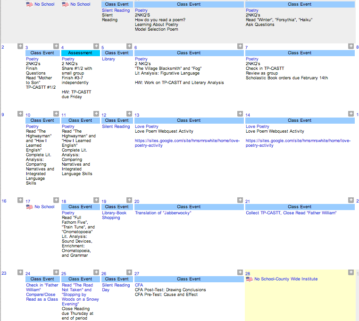Viewport: 359px width, 321px height.
Task: Click "CFA Post-Test: Drawing Conclusions" text
Action: (170, 290)
